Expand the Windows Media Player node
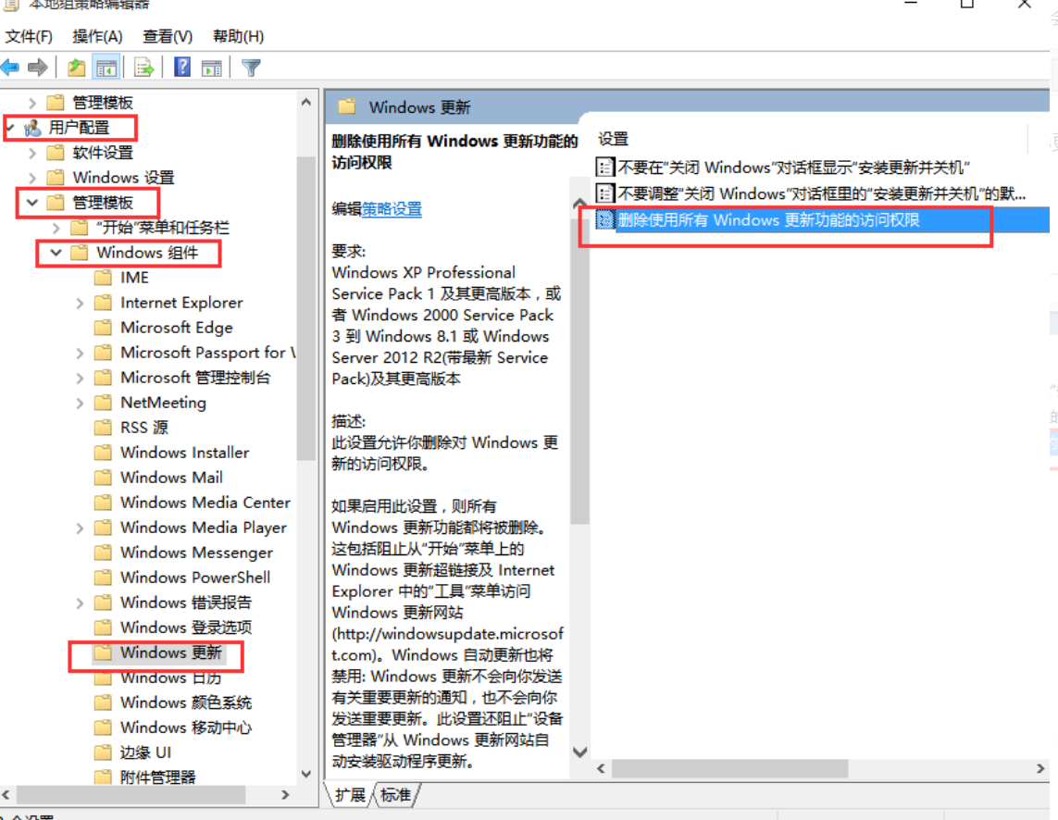Screen dimensions: 1058x820 click(x=81, y=528)
